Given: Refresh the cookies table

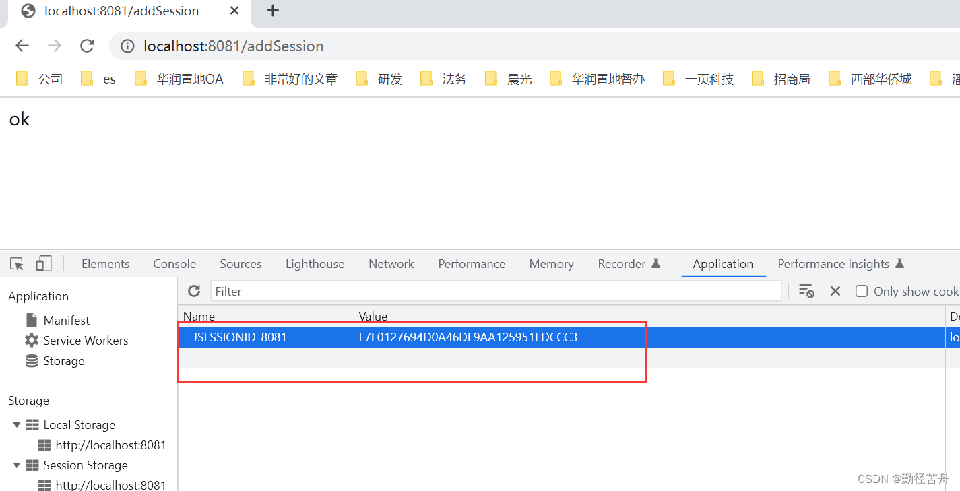Looking at the screenshot, I should click(194, 291).
